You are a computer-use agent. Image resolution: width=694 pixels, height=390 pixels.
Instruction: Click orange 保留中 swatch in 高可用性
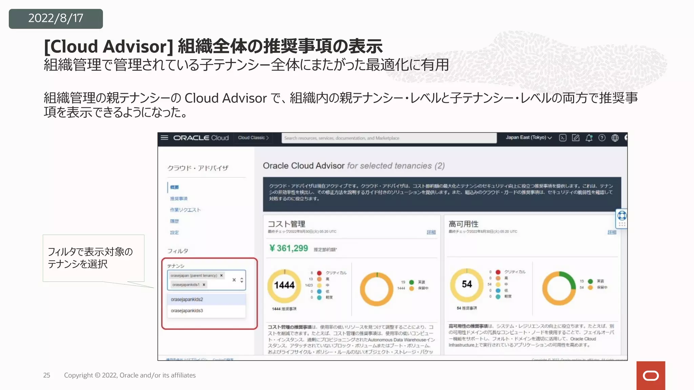coord(590,287)
